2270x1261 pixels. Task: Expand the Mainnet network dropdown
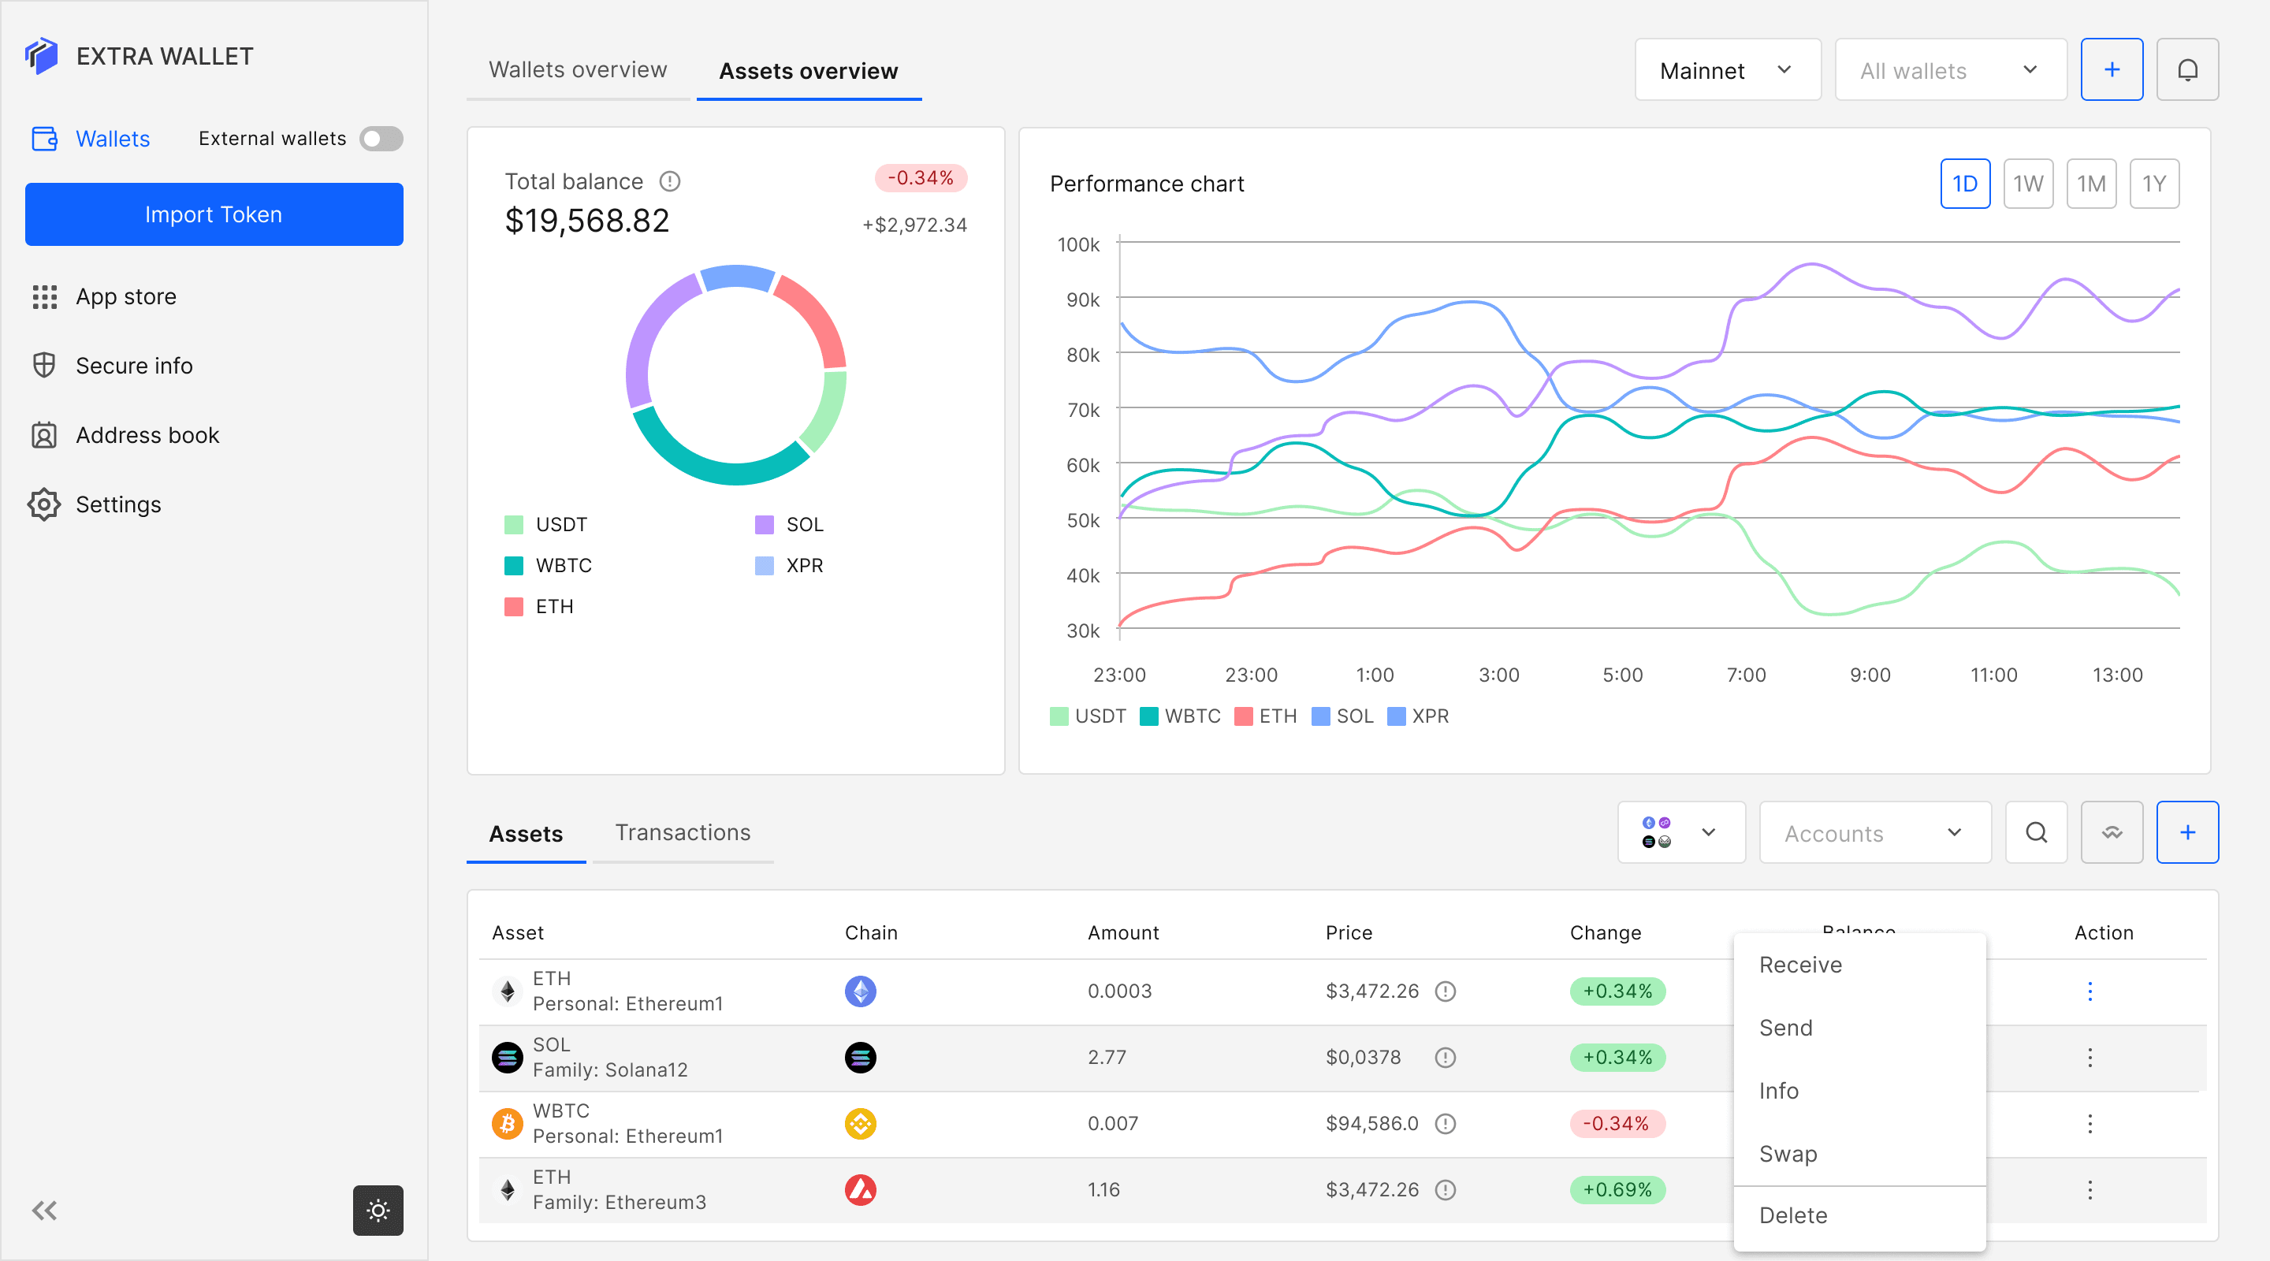(x=1727, y=69)
